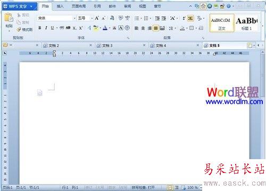Click the home icon in title bar

[203, 6]
